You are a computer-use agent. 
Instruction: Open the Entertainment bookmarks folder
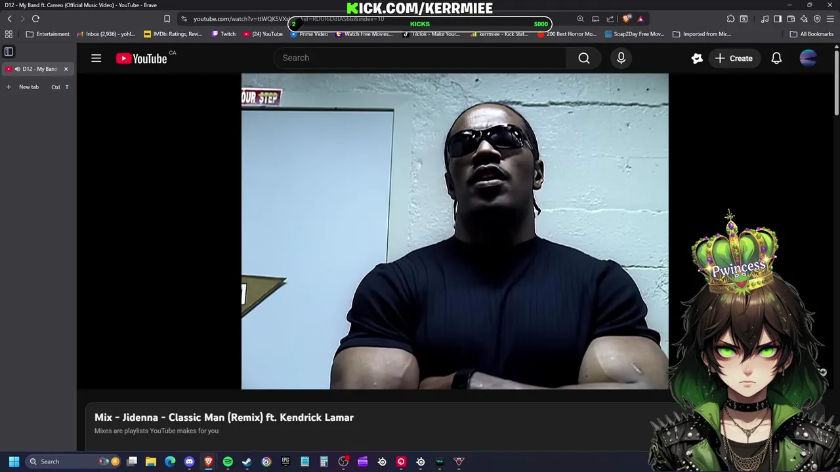48,34
